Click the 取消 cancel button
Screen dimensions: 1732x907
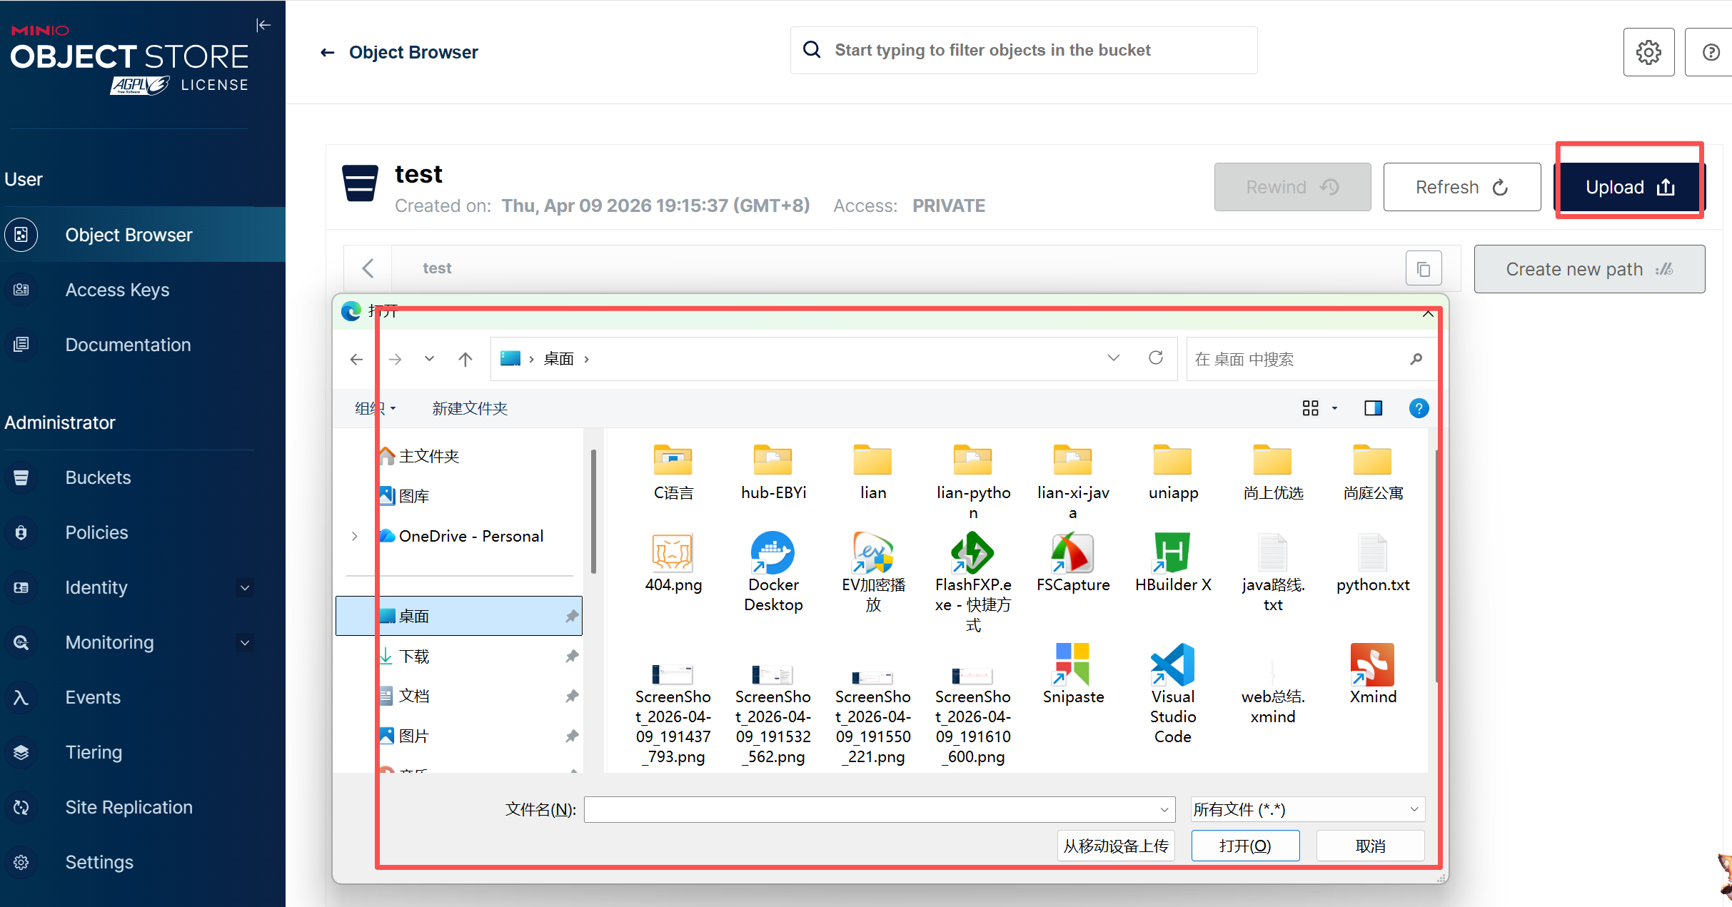click(x=1369, y=846)
